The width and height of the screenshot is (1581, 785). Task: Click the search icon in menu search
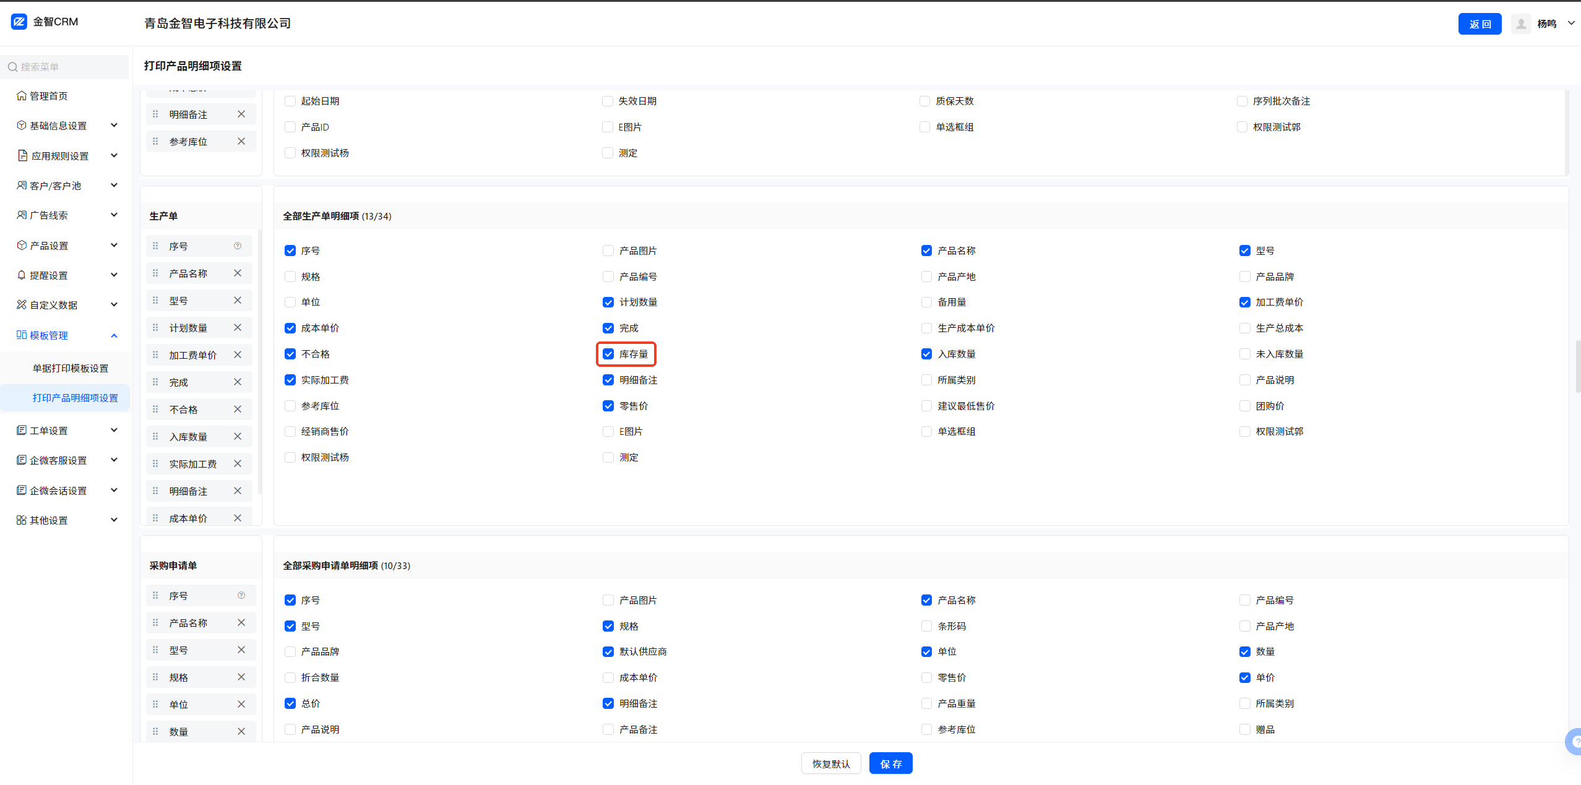pos(12,67)
